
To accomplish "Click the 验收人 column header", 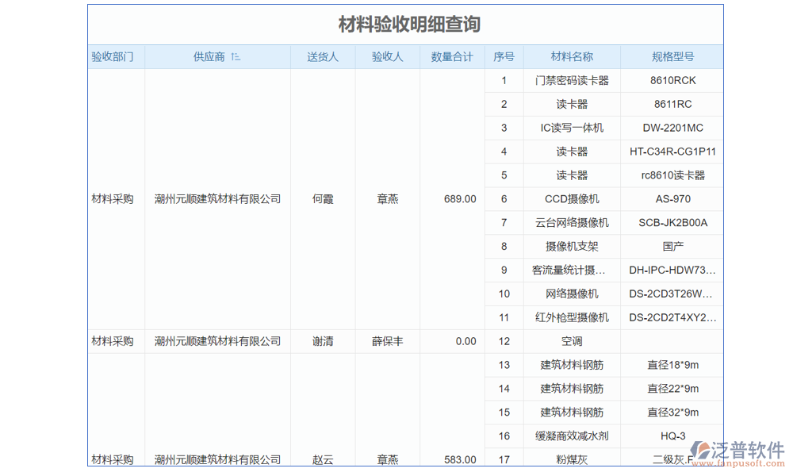I will pos(388,57).
